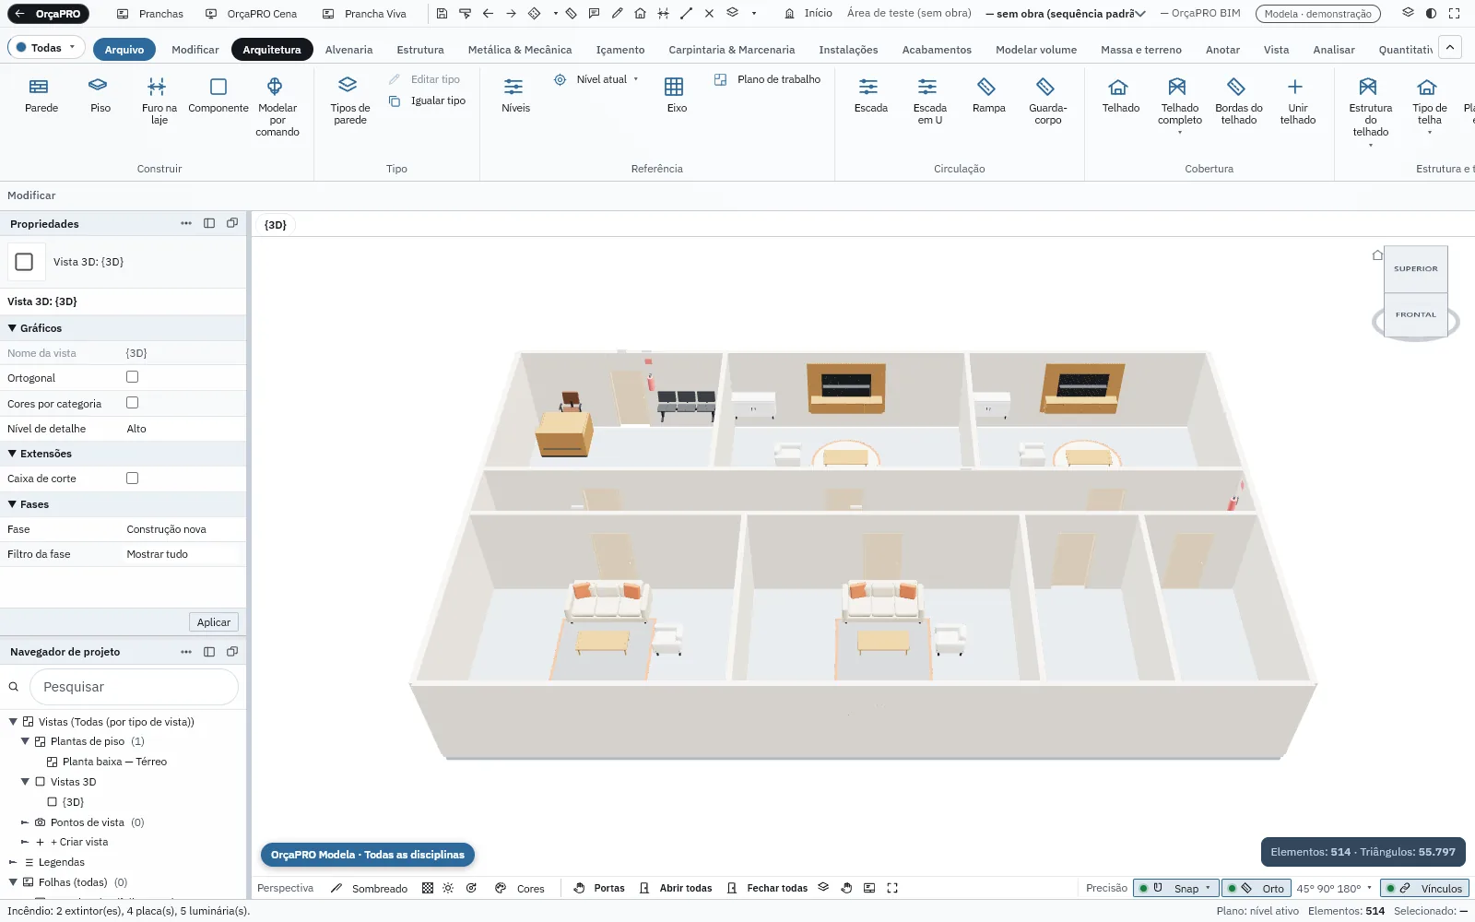Image resolution: width=1475 pixels, height=922 pixels.
Task: Choose the Piso floor tool
Action: tap(100, 95)
